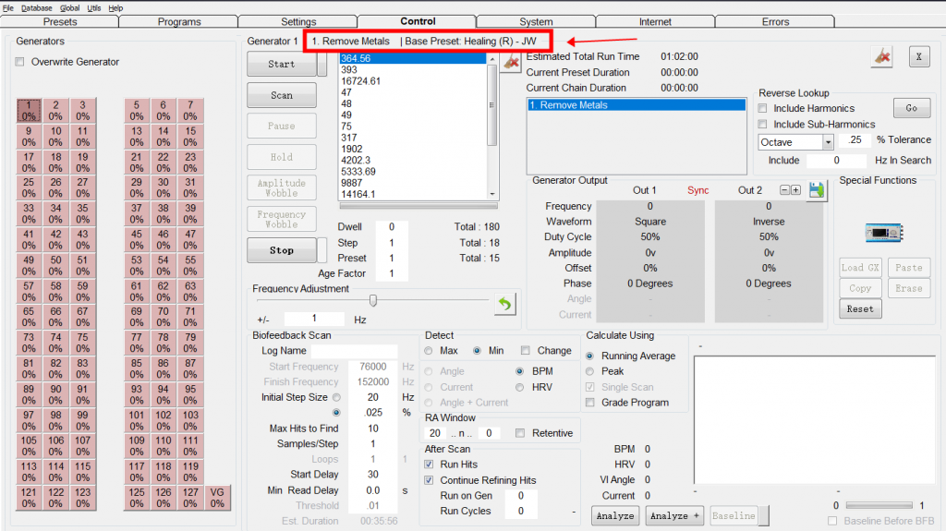Viewport: 946px width, 531px height.
Task: Check the Include Harmonics option
Action: click(x=763, y=108)
